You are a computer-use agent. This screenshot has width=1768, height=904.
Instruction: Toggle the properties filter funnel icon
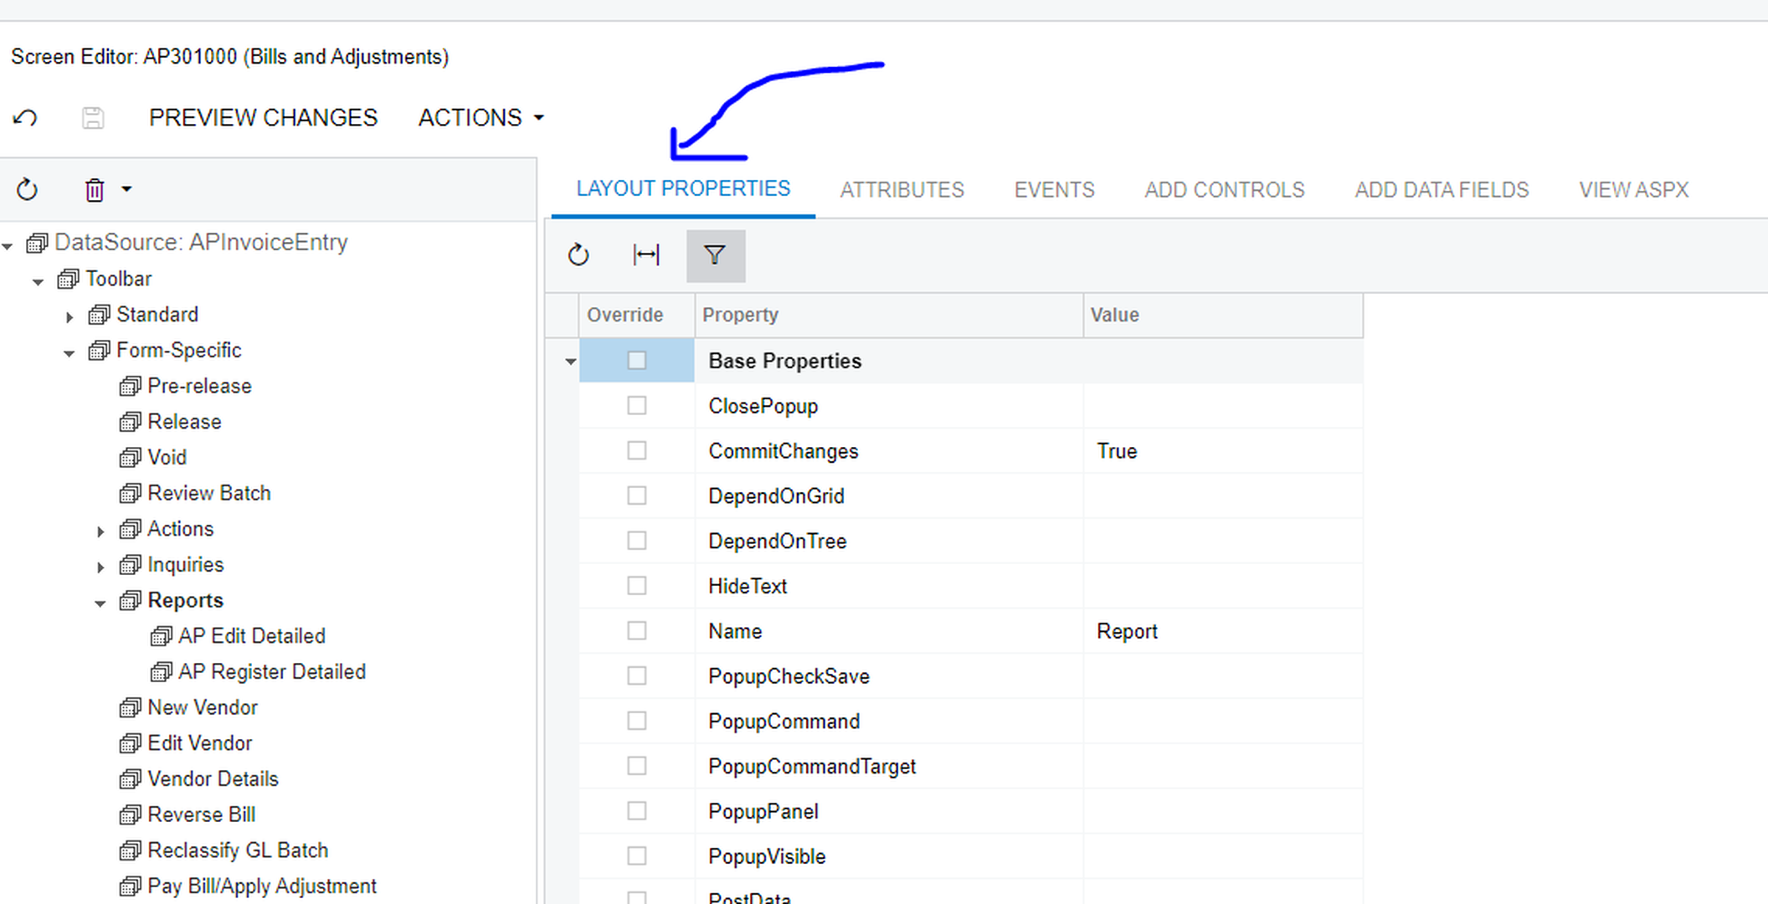click(715, 254)
